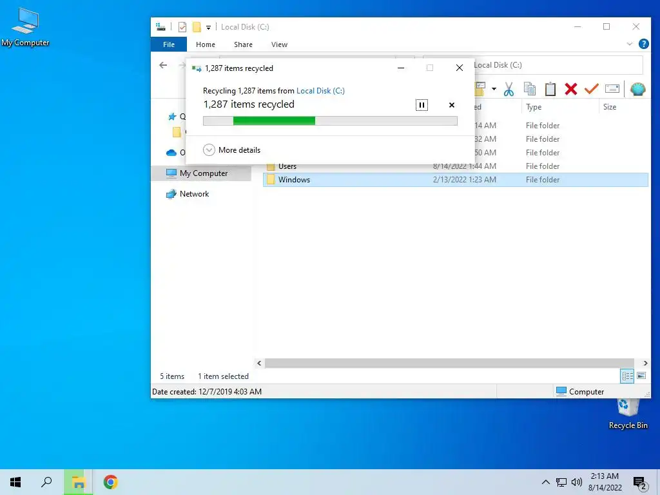Click the Copy pages icon in toolbar

530,89
